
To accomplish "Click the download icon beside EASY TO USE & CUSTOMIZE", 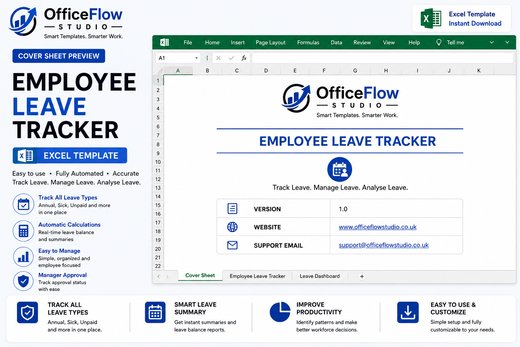I will [x=408, y=312].
